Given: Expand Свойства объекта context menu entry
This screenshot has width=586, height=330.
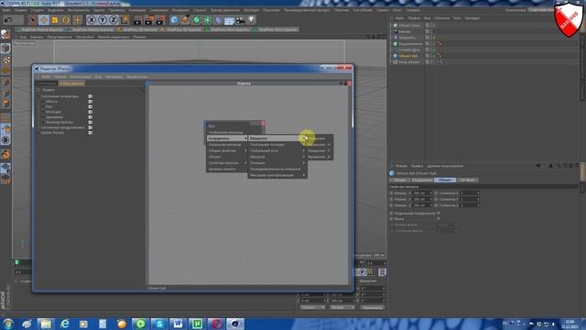Looking at the screenshot, I should 227,163.
